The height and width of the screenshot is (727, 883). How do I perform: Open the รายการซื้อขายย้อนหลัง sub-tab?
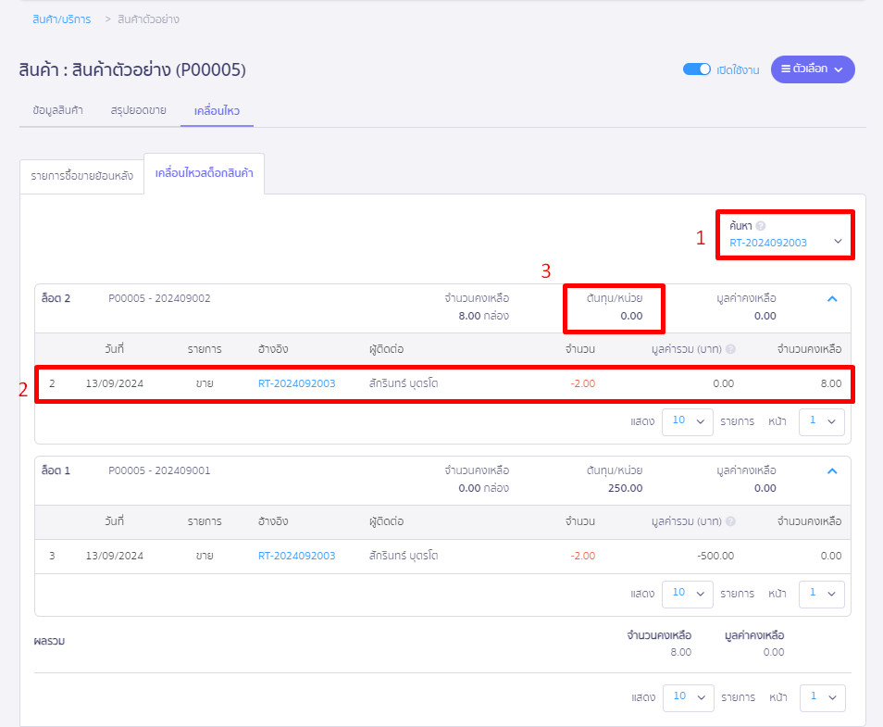pos(81,175)
